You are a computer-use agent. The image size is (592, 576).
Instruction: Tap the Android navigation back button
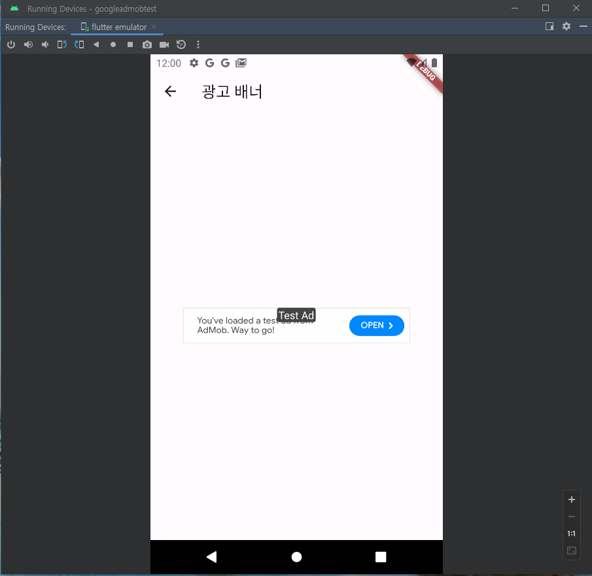point(212,557)
